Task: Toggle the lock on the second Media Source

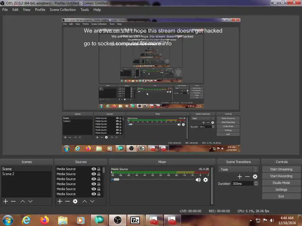Action: click(x=99, y=174)
